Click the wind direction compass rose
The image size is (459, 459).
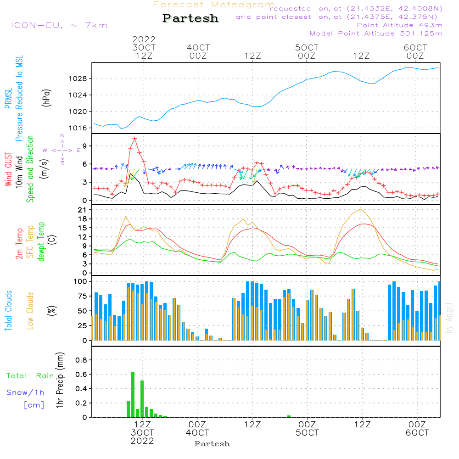pyautogui.click(x=62, y=150)
